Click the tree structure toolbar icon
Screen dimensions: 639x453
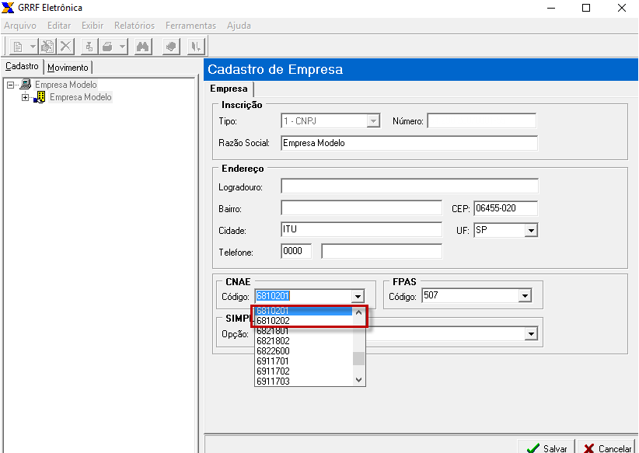tap(89, 46)
